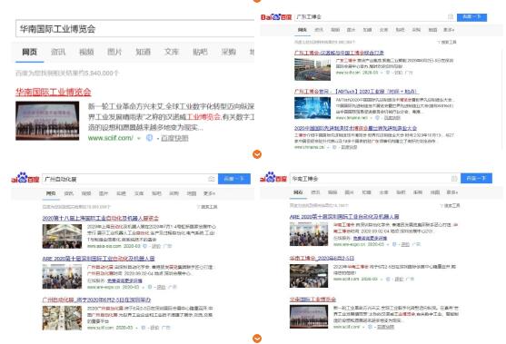Open the 广州自动化展_将于2020年6月2-5日 result
Screen dimensions: 506x344
point(96,300)
